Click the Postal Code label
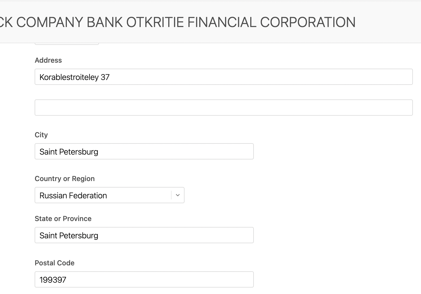421x294 pixels. 54,263
